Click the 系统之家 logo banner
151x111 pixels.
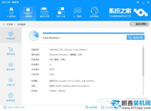point(128,12)
